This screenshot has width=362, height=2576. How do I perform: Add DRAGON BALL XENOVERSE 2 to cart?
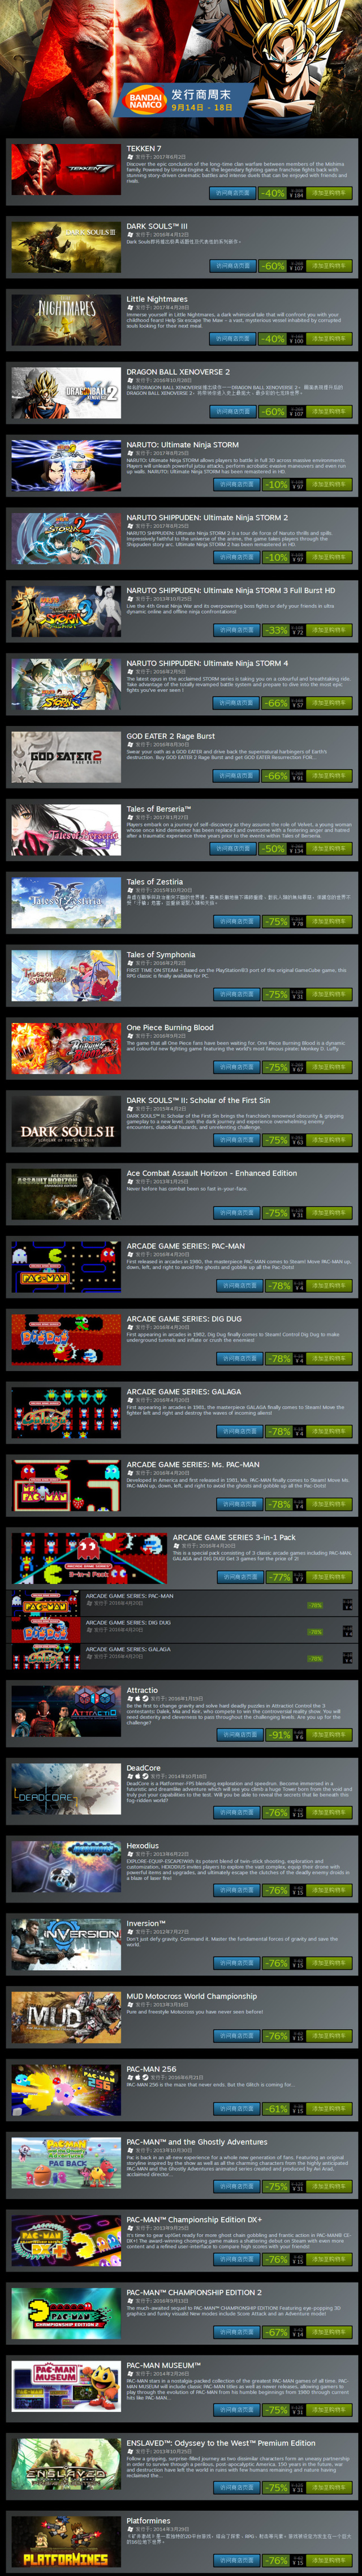click(329, 411)
